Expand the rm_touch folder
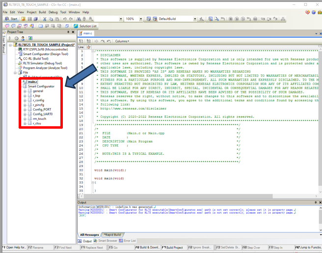This screenshot has height=253, width=322. (x=25, y=119)
